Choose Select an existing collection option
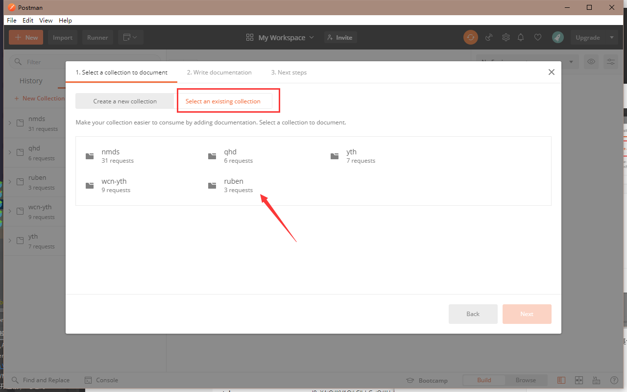Screen dimensions: 627x392 pyautogui.click(x=223, y=101)
